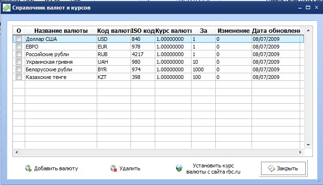Click ISO code 398 cell
Image resolution: width=323 pixels, height=185 pixels.
[x=143, y=77]
